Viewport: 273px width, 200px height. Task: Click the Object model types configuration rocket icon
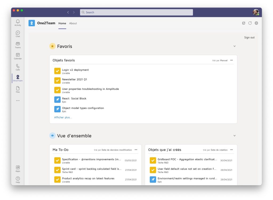[57, 109]
